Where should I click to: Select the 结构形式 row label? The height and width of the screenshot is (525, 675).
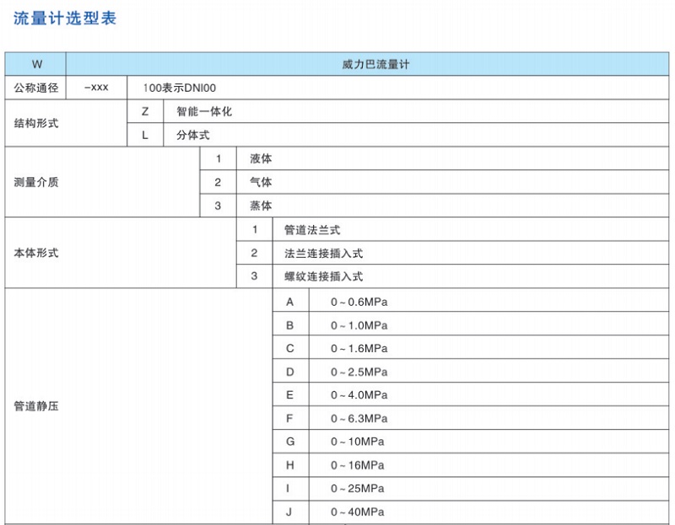pyautogui.click(x=36, y=123)
